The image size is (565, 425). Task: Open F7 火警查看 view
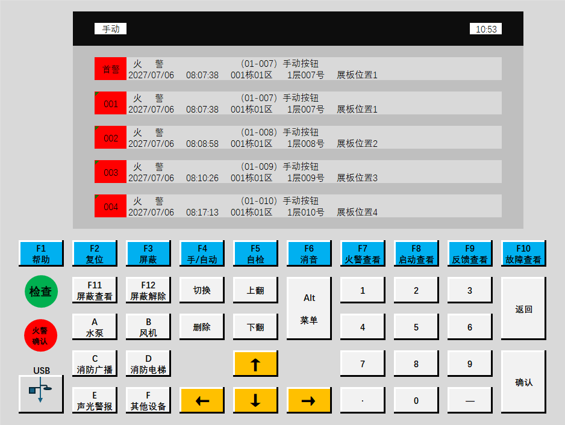(363, 254)
